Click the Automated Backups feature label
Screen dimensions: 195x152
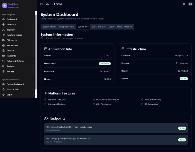click(57, 104)
